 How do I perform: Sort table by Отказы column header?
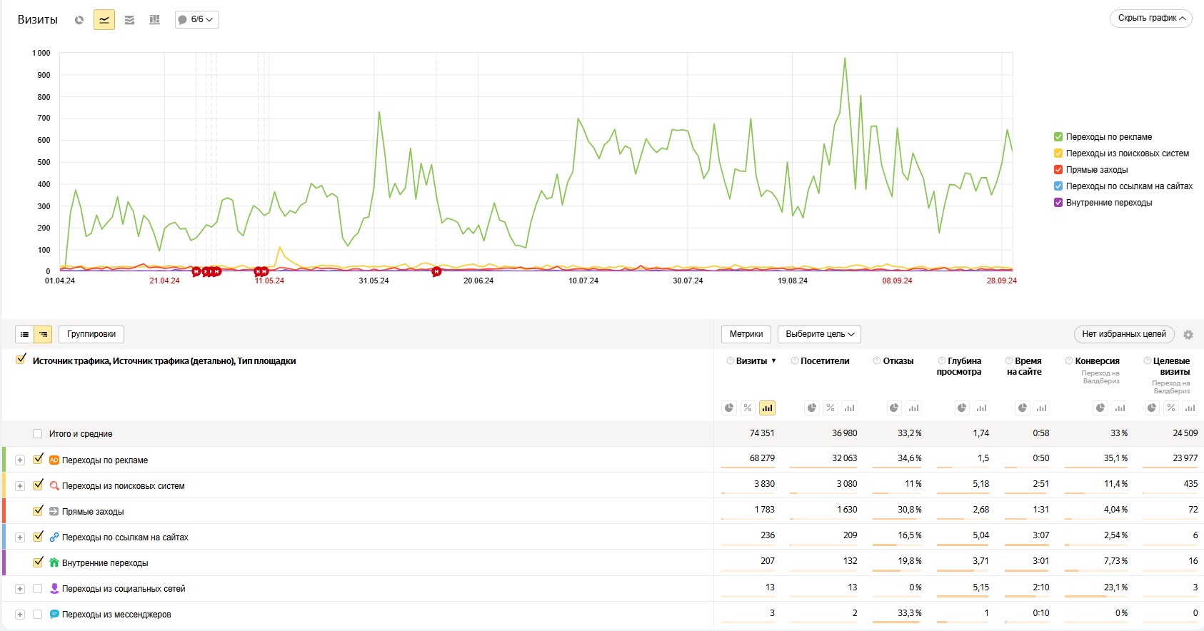(898, 361)
